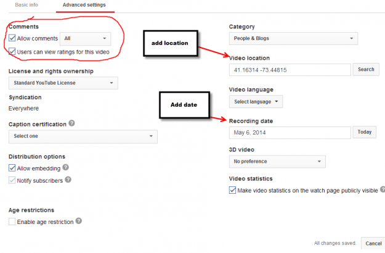Open help icon beside Caption certification

71,123
